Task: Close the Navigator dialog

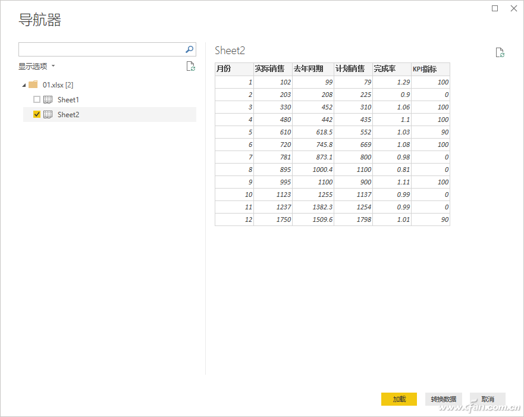Action: 513,8
